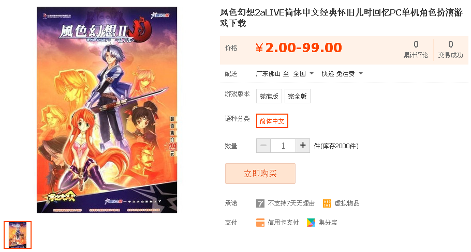Select the 标准版 game version option
This screenshot has height=252, width=471.
269,96
